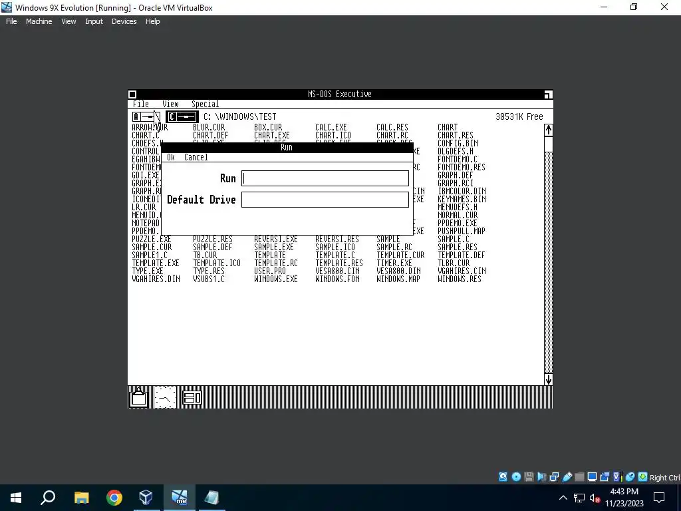The image size is (681, 511).
Task: Click the Default Drive input field
Action: [x=325, y=200]
